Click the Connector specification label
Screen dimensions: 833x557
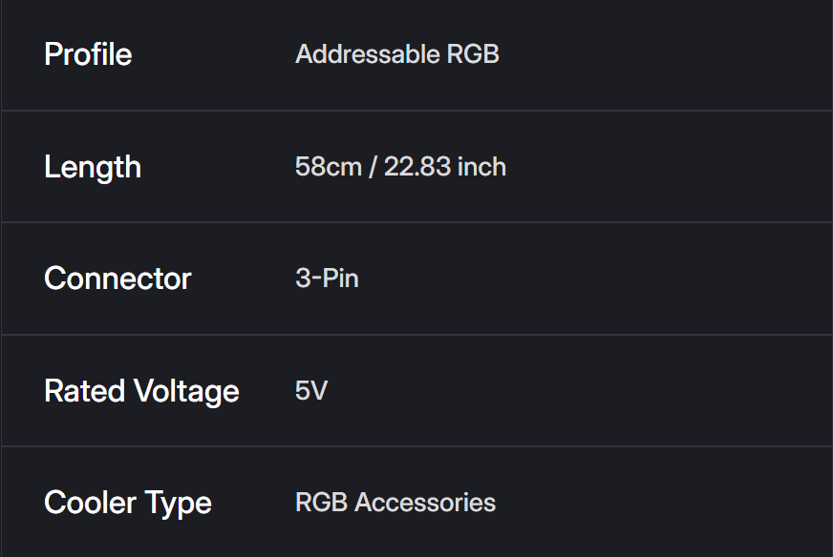tap(117, 278)
